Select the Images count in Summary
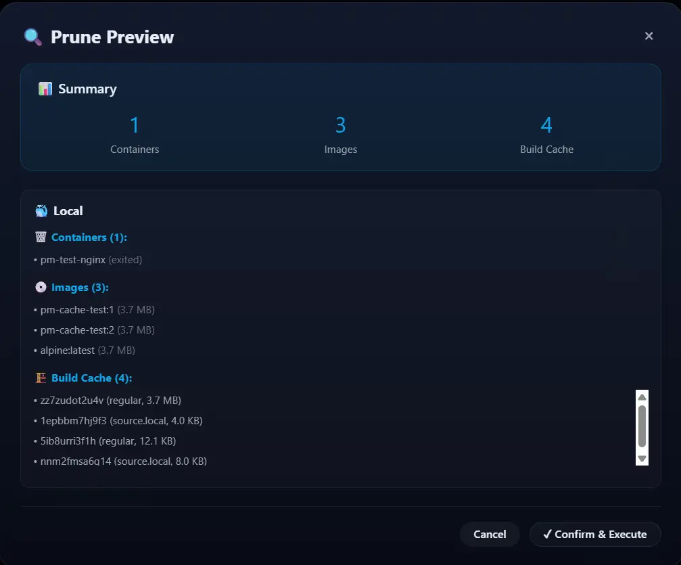 pos(340,125)
